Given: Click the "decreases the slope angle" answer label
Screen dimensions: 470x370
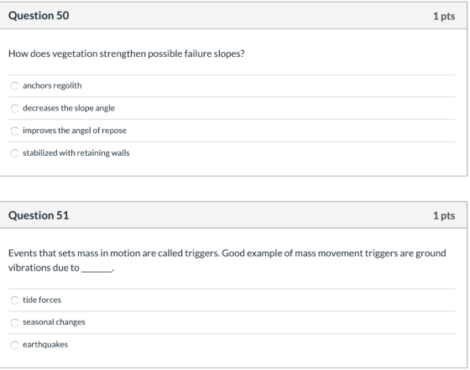Looking at the screenshot, I should [x=69, y=108].
